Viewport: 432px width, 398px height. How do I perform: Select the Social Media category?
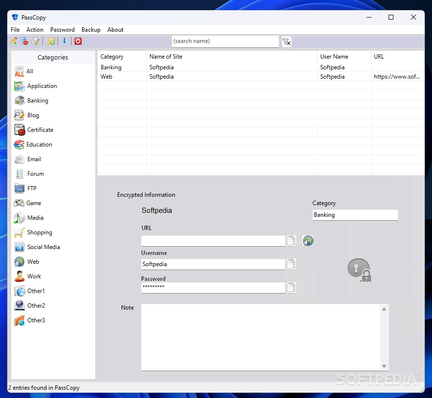click(x=37, y=247)
